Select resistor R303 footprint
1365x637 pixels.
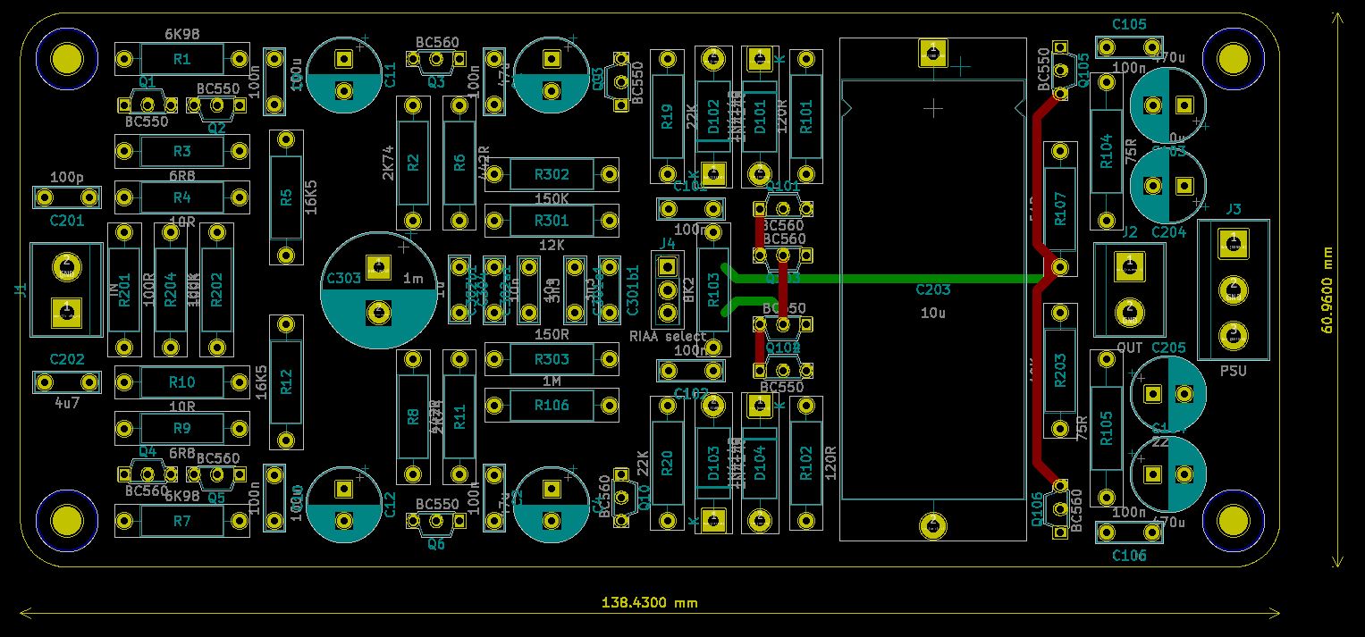coord(552,359)
